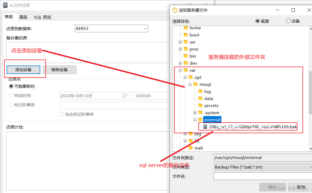Click the 标记的事务 text field
This screenshot has width=312, height=193.
[115, 105]
